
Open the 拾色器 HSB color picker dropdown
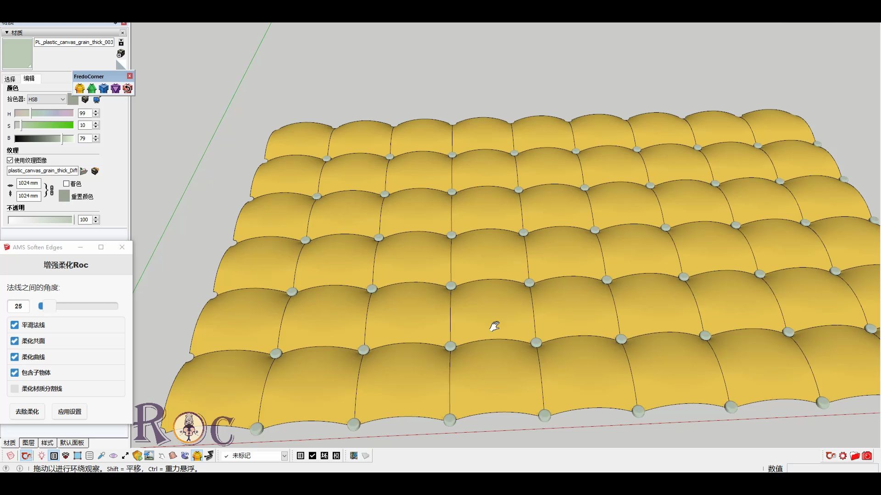[x=47, y=99]
